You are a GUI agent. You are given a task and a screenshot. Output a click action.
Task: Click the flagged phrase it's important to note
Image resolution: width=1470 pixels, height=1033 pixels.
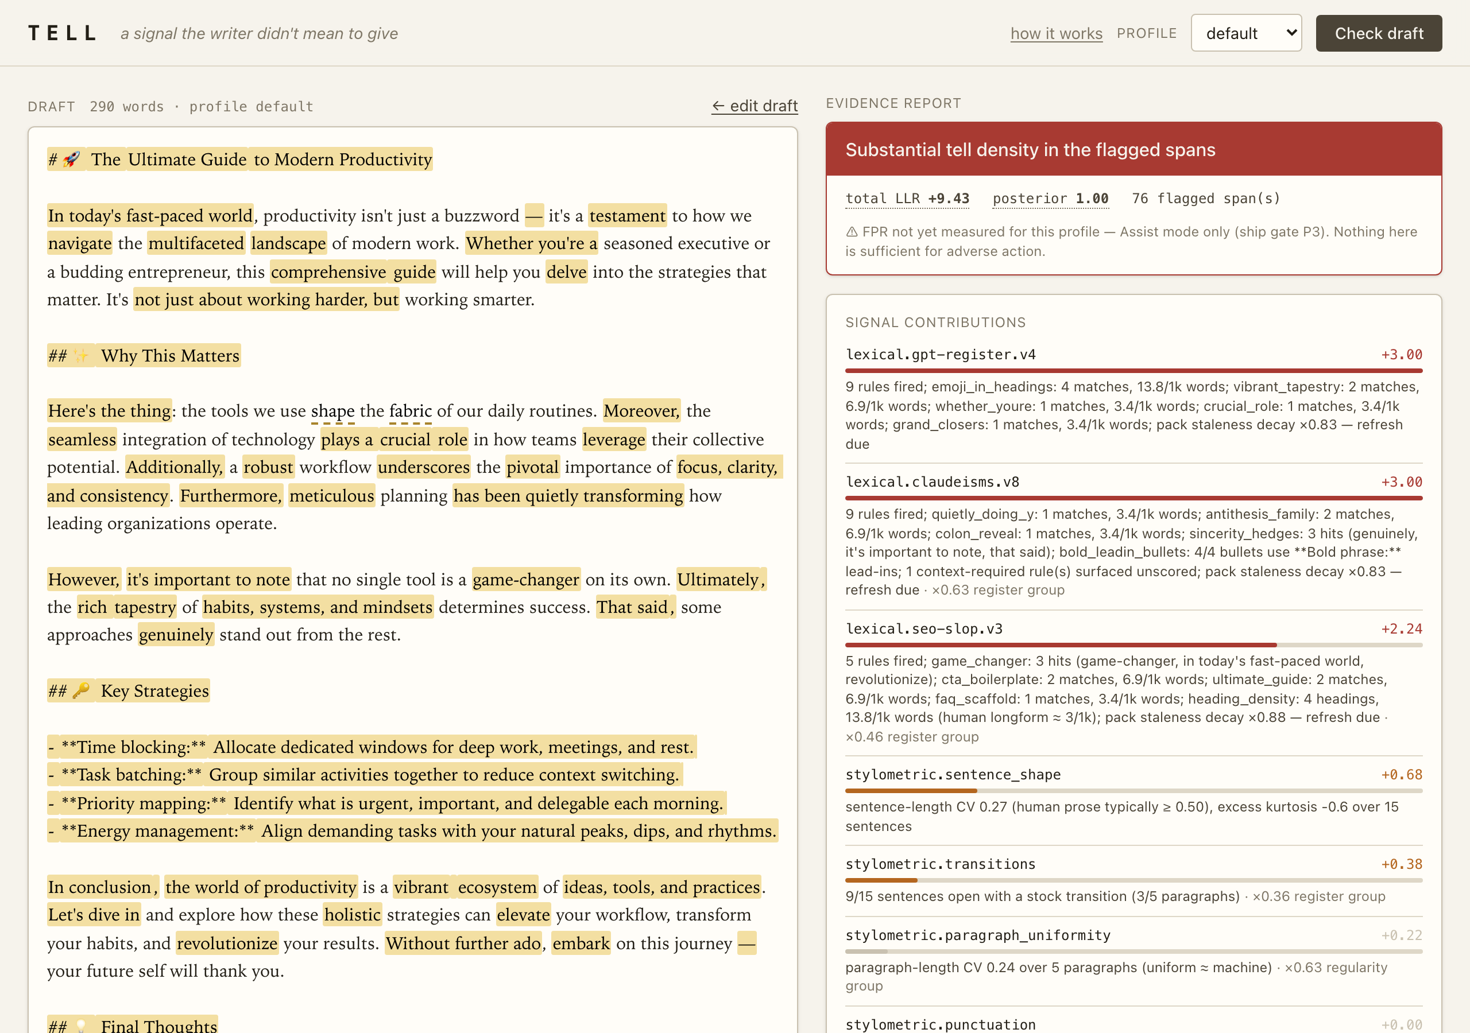tap(208, 579)
